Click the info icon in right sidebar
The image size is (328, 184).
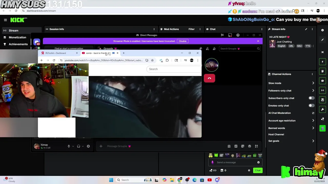click(x=322, y=30)
